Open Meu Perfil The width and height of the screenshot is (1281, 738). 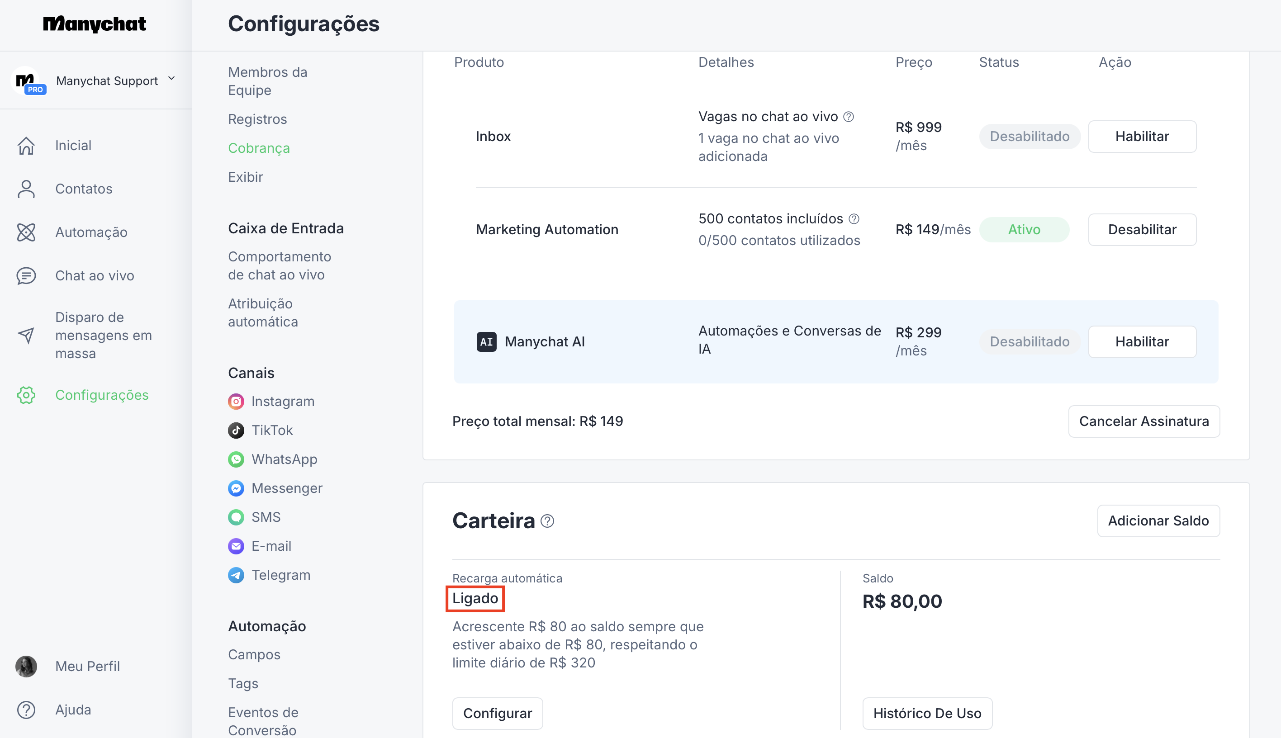(x=88, y=666)
